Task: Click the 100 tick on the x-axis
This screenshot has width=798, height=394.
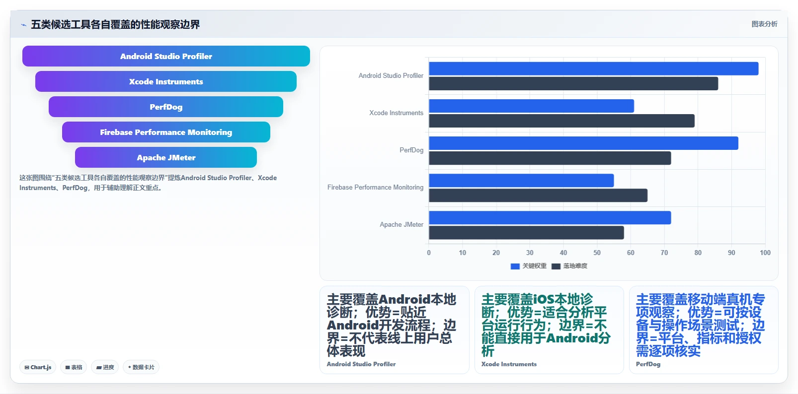Action: (x=765, y=253)
